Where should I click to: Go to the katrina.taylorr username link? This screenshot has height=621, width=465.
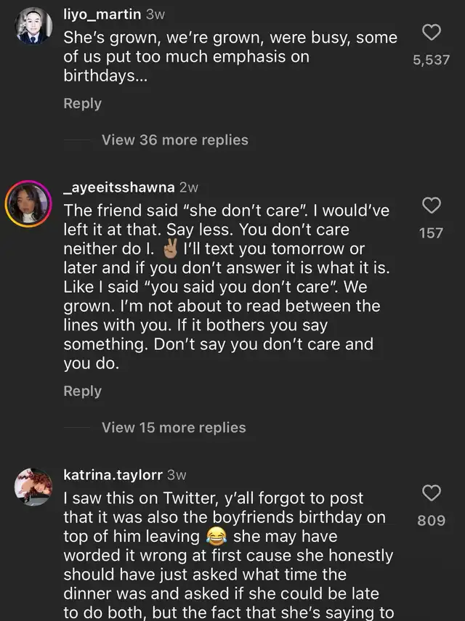[x=113, y=475]
